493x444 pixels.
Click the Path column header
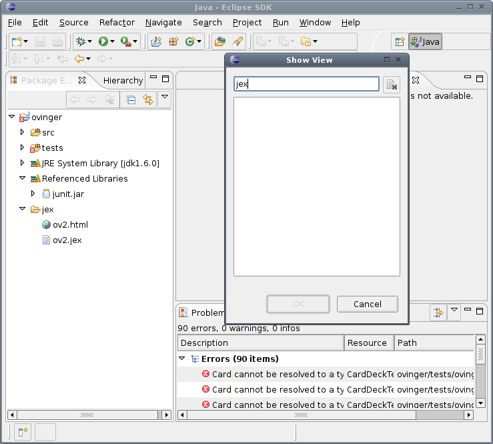coord(434,343)
